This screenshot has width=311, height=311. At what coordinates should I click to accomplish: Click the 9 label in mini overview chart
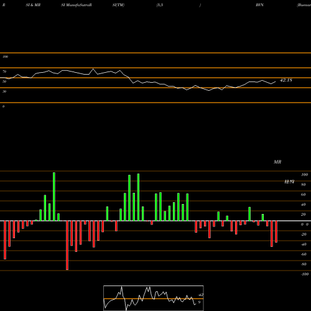pyautogui.click(x=199, y=302)
